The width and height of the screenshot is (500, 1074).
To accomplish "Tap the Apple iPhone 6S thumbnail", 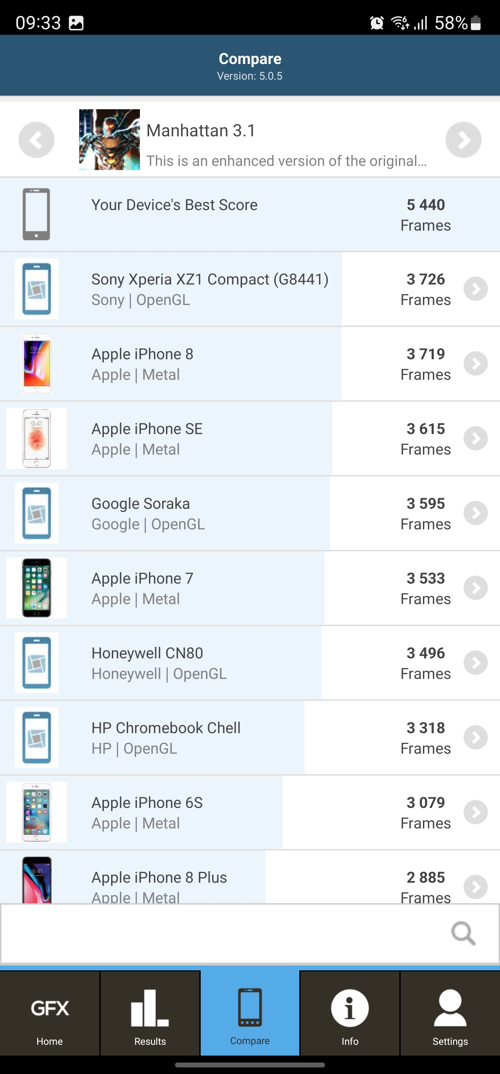I will point(37,812).
